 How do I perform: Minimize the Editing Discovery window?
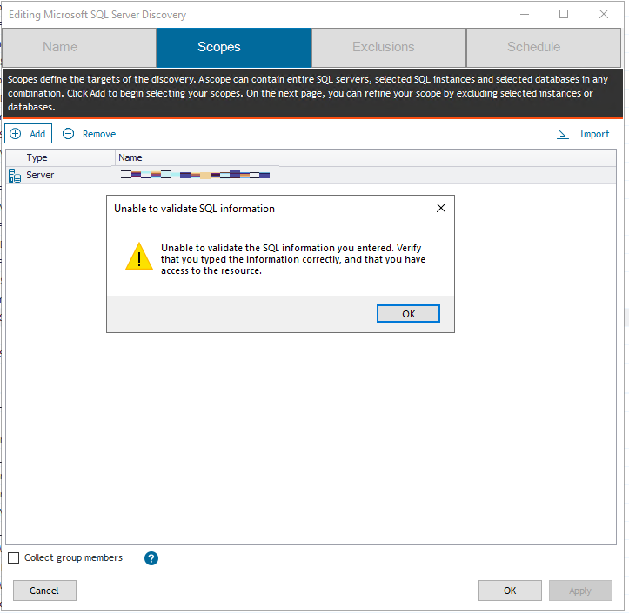[525, 15]
